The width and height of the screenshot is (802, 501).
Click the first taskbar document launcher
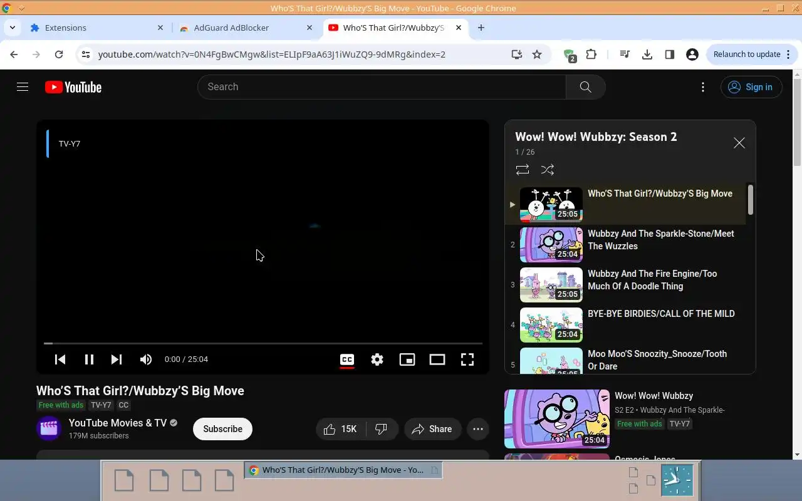click(x=124, y=480)
